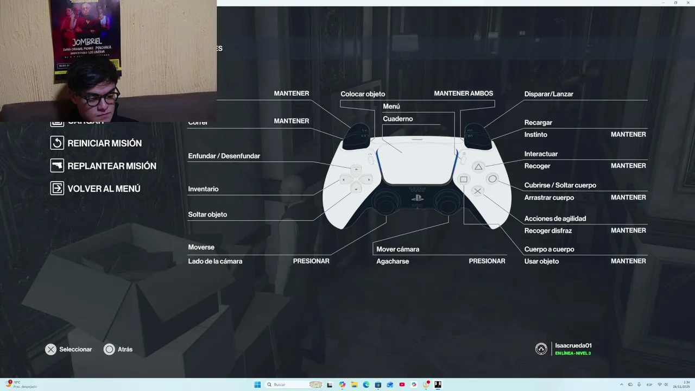Viewport: 695px width, 391px height.
Task: Choose Volver al Menú option
Action: click(x=104, y=189)
